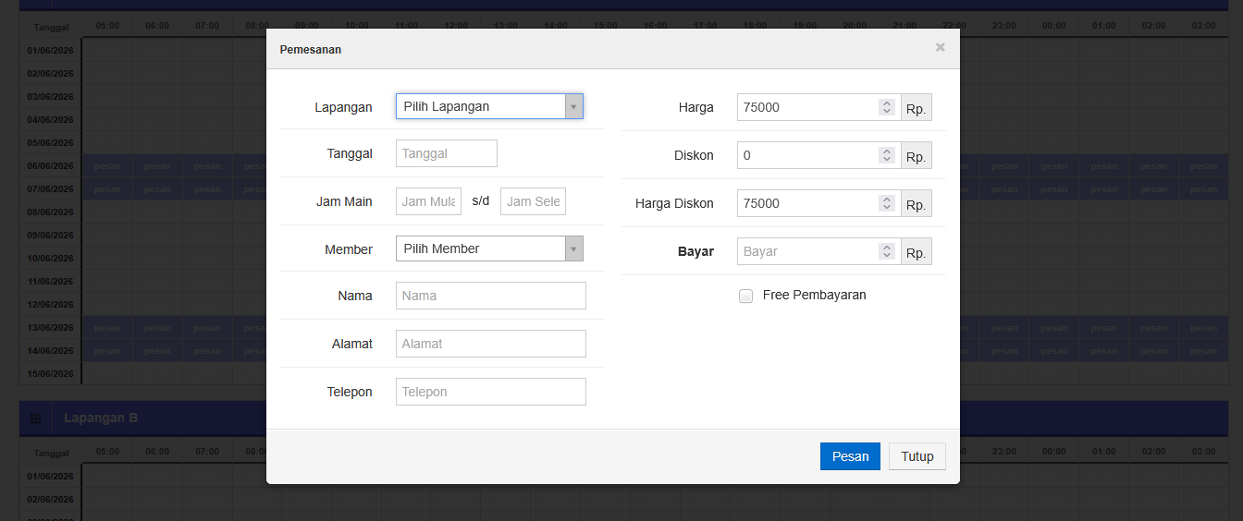Click the Harga Diskon spinner arrows
This screenshot has height=521, width=1243.
pos(887,203)
